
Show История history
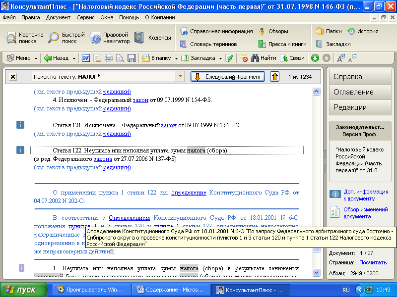(363, 31)
